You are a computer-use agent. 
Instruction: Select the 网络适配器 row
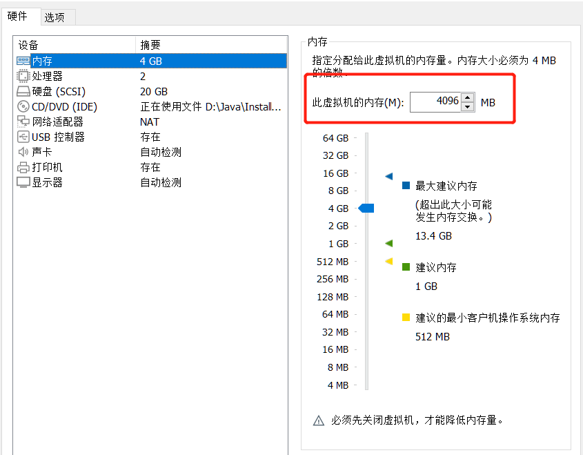point(151,122)
